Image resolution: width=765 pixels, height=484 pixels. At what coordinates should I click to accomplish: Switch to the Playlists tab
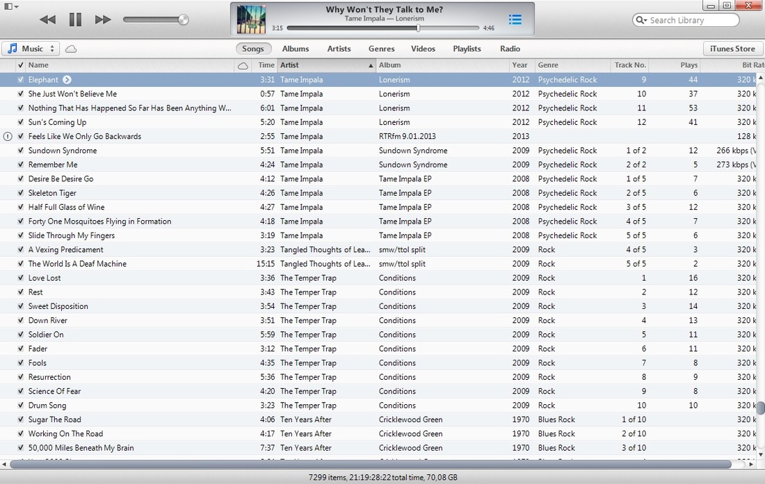(x=467, y=49)
